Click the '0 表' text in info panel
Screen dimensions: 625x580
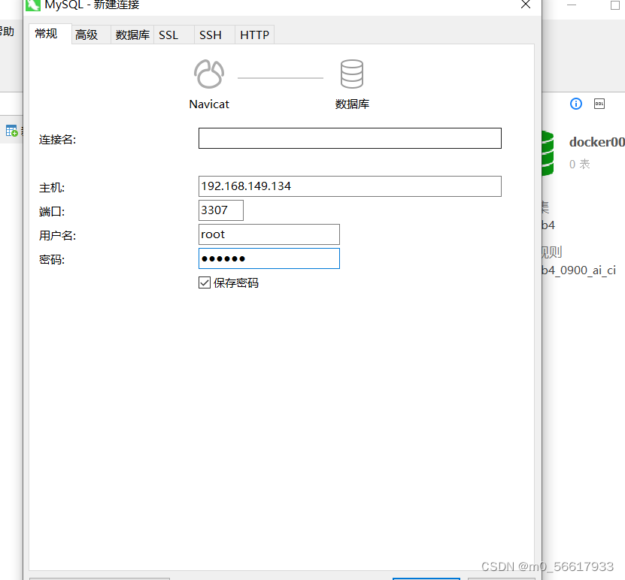click(580, 164)
